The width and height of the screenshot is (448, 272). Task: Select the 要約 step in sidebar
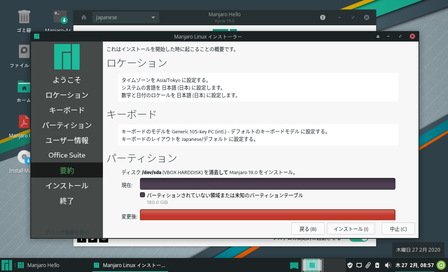click(67, 170)
